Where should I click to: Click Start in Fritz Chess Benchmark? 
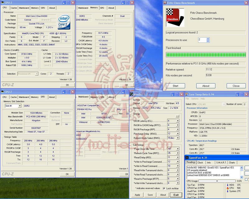click(x=176, y=86)
